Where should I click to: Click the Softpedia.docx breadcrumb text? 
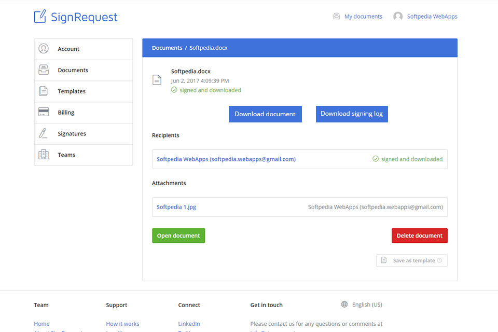tap(209, 48)
